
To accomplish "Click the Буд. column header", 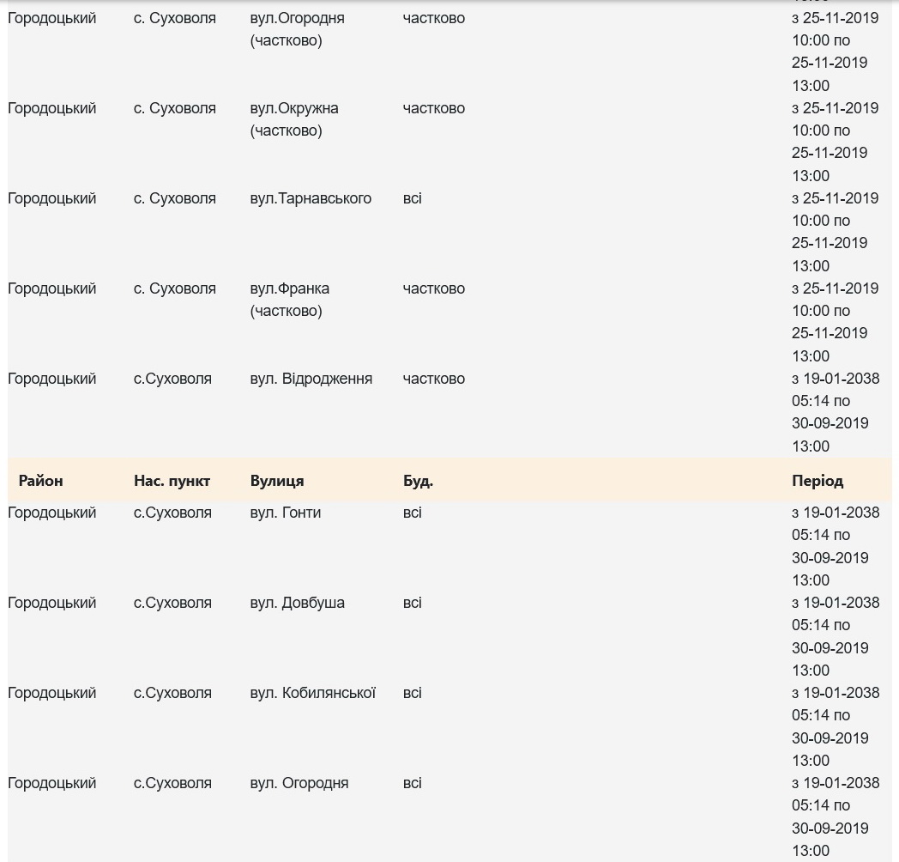I will 418,481.
